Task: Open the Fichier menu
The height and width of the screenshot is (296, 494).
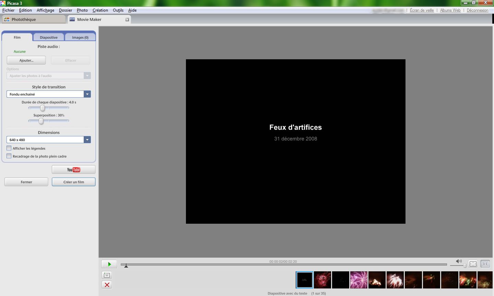Action: tap(8, 10)
